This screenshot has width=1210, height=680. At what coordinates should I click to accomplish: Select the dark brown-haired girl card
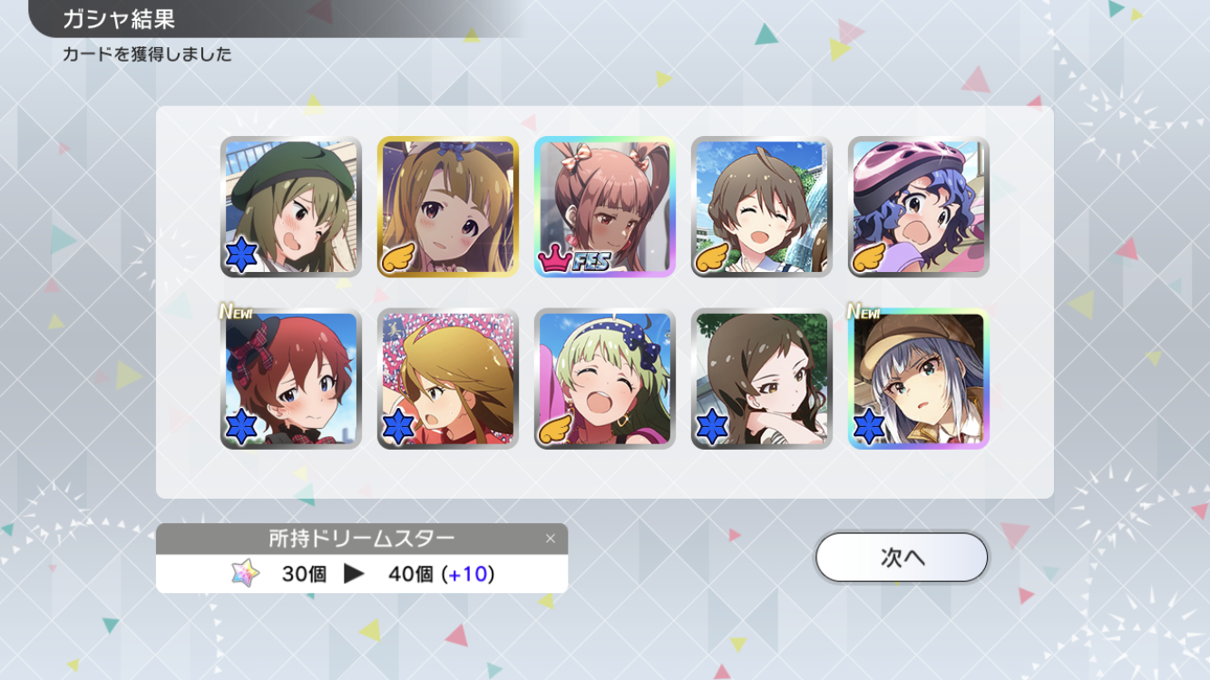(762, 379)
